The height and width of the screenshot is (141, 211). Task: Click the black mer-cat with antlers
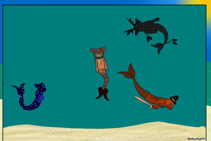151,35
